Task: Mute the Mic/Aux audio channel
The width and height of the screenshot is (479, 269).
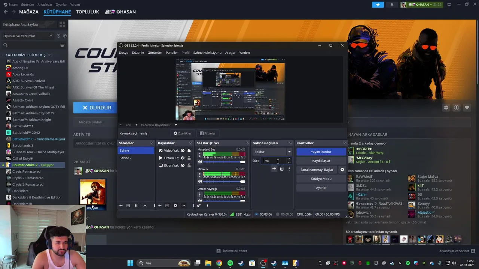Action: [200, 182]
